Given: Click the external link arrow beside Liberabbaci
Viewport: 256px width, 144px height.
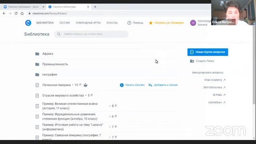Looking at the screenshot, I should [x=224, y=102].
